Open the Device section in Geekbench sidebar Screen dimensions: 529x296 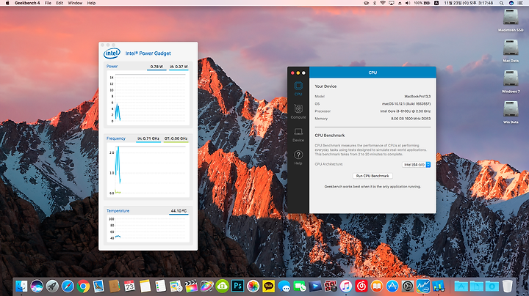pos(298,135)
